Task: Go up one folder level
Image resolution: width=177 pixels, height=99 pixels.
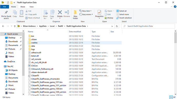Action: 15,26
